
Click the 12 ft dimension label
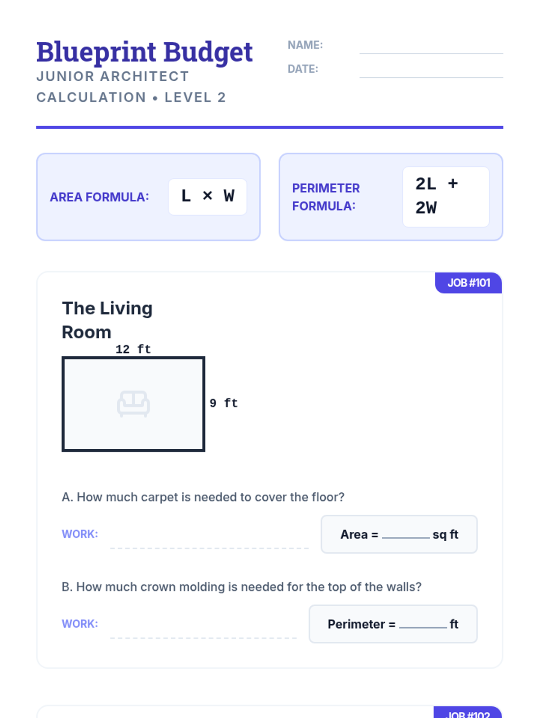pos(133,349)
